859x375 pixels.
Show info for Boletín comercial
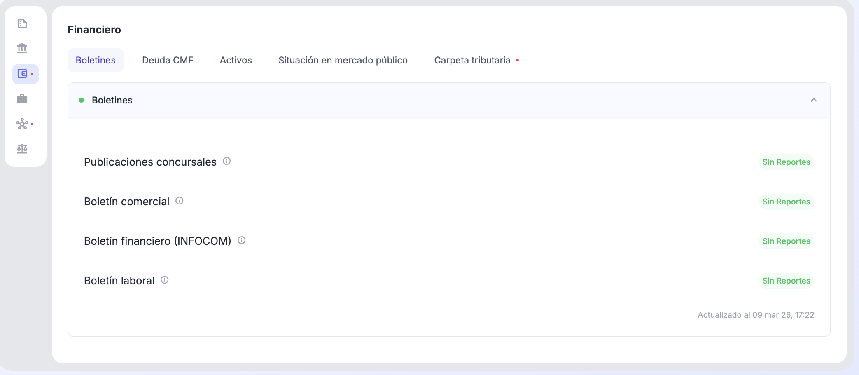pyautogui.click(x=180, y=201)
